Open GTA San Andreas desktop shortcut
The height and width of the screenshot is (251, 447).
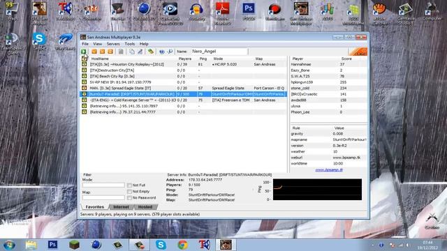click(x=39, y=13)
